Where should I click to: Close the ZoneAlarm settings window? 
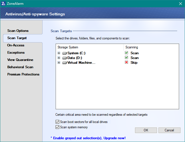click(x=180, y=4)
